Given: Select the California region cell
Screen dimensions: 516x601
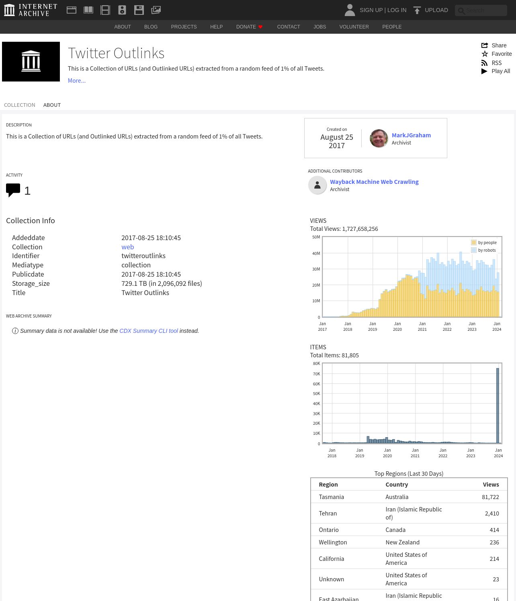Looking at the screenshot, I should [332, 559].
